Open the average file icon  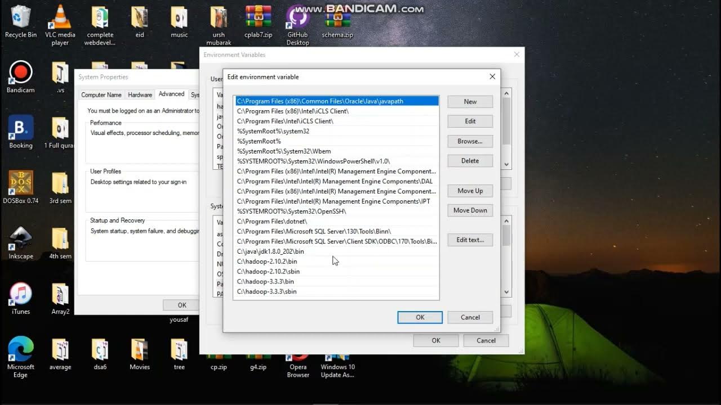[x=60, y=354]
